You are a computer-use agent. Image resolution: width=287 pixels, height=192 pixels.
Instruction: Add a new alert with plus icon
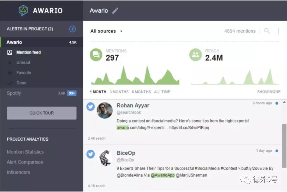73,29
